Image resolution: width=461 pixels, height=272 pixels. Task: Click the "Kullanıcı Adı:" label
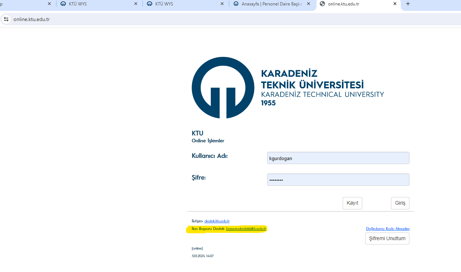click(x=210, y=156)
